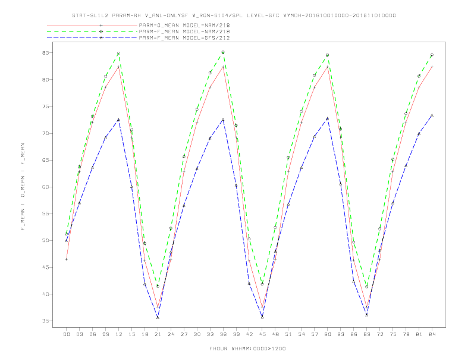Click green circle data point at hour 36 peak

click(223, 52)
